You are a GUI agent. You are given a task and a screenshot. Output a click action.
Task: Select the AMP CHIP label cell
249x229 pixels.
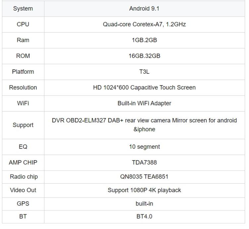23,163
